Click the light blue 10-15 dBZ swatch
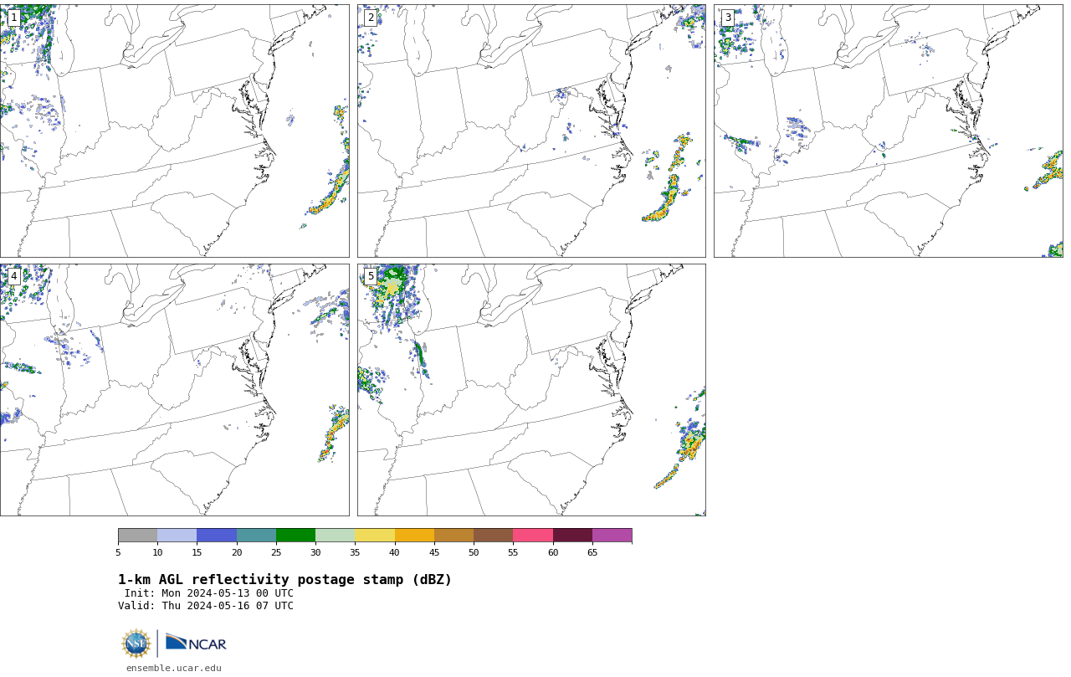The height and width of the screenshot is (677, 1071). click(x=177, y=536)
